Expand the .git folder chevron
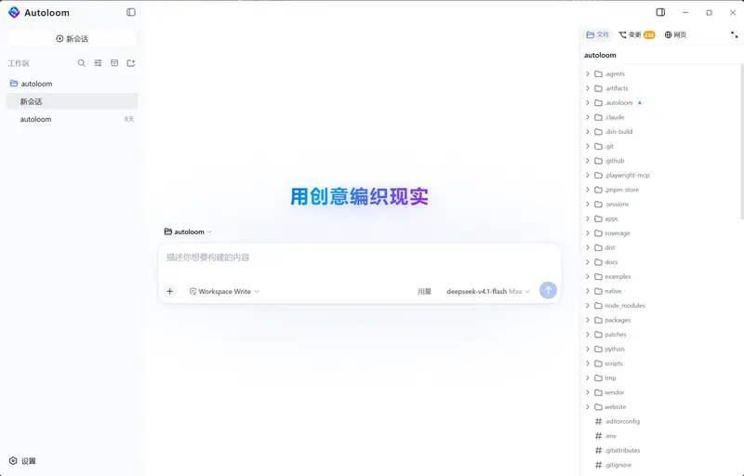This screenshot has width=744, height=476. click(588, 146)
